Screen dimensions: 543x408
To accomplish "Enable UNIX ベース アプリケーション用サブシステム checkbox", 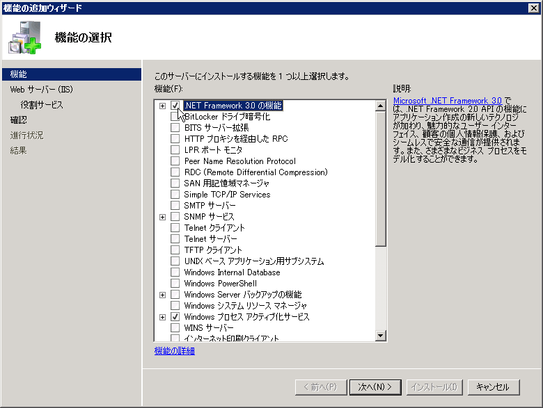I will (175, 261).
